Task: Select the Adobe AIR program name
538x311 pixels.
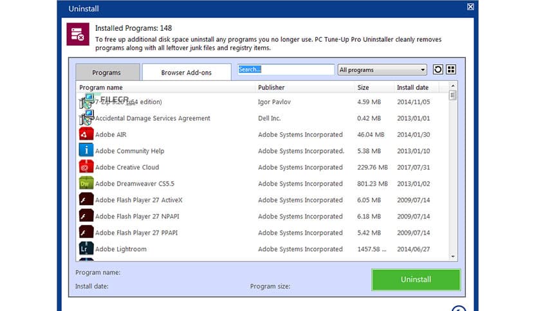Action: pos(111,134)
